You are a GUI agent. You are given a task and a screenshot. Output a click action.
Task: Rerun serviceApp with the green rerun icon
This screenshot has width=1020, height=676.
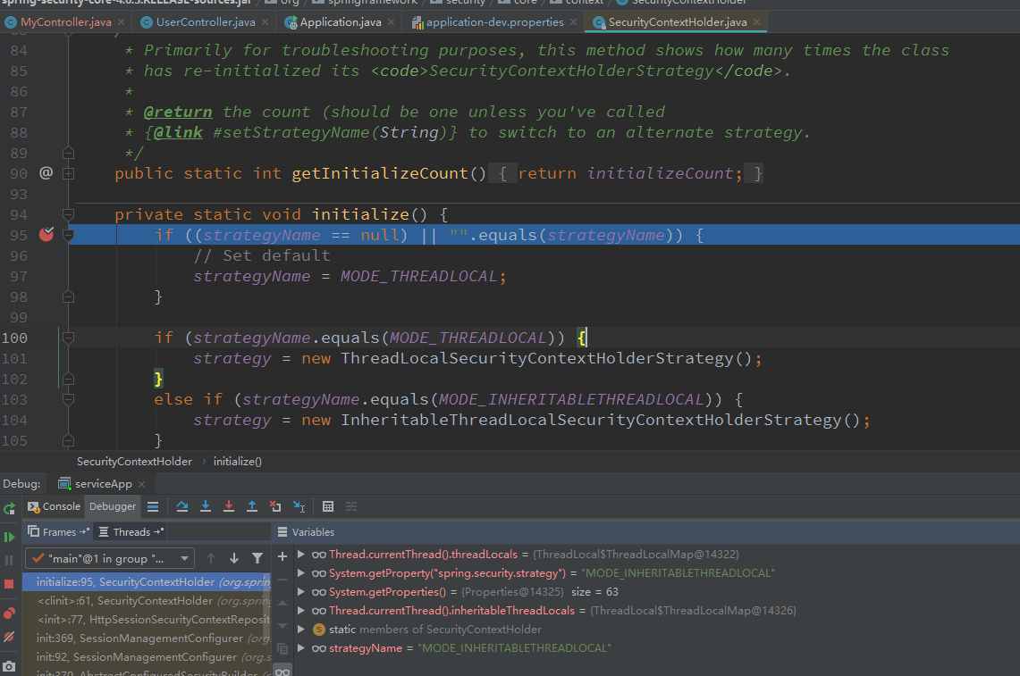tap(9, 508)
